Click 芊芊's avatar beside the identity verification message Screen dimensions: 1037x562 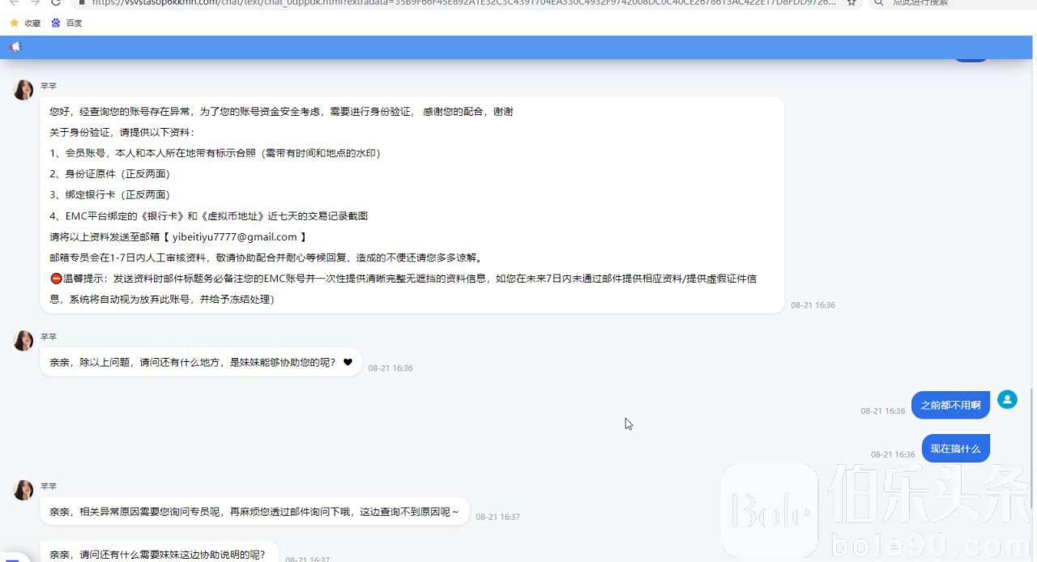pyautogui.click(x=23, y=90)
